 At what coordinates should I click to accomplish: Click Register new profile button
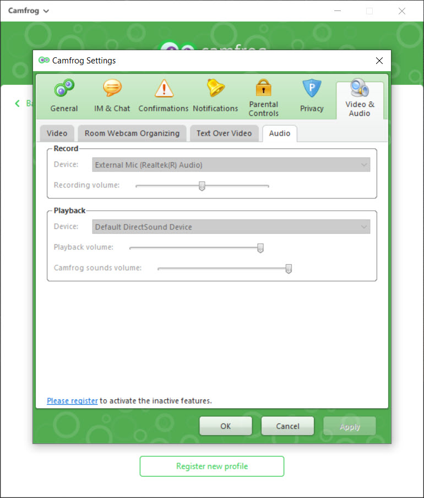(x=212, y=466)
